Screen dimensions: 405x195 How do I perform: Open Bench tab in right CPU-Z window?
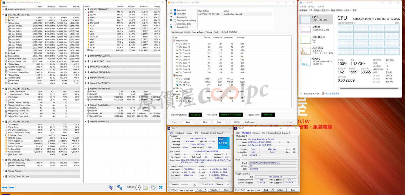coord(279,133)
